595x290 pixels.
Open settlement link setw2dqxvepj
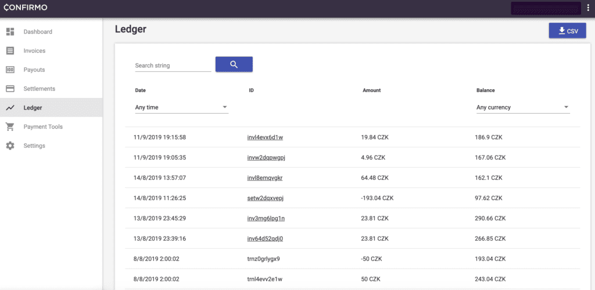(266, 198)
